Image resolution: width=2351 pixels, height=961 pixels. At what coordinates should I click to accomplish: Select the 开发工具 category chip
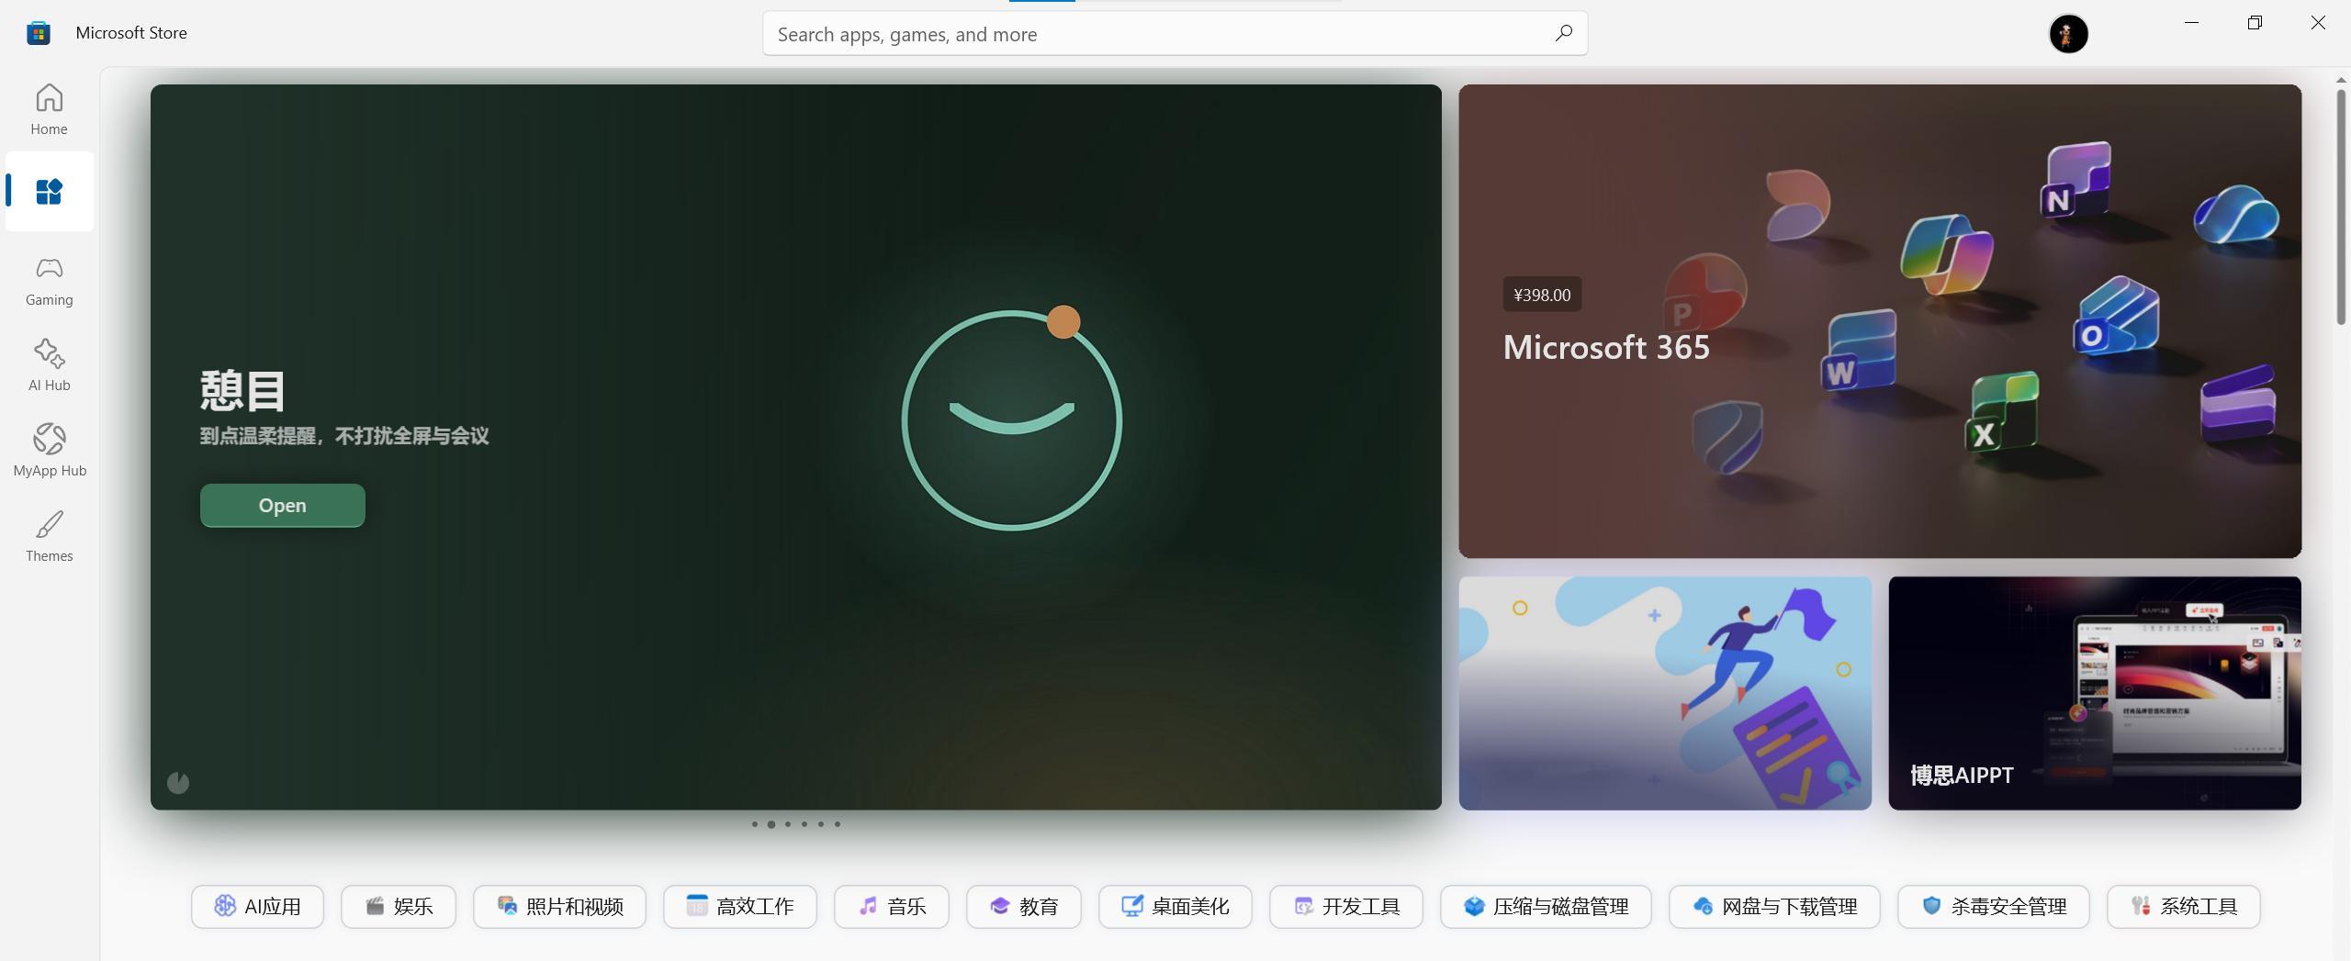point(1345,906)
